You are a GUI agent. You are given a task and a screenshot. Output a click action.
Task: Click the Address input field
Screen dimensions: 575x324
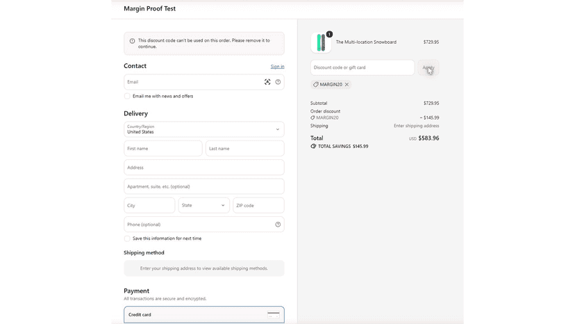click(x=204, y=168)
